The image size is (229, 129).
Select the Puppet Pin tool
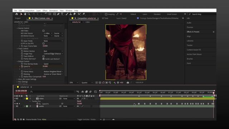point(84,14)
